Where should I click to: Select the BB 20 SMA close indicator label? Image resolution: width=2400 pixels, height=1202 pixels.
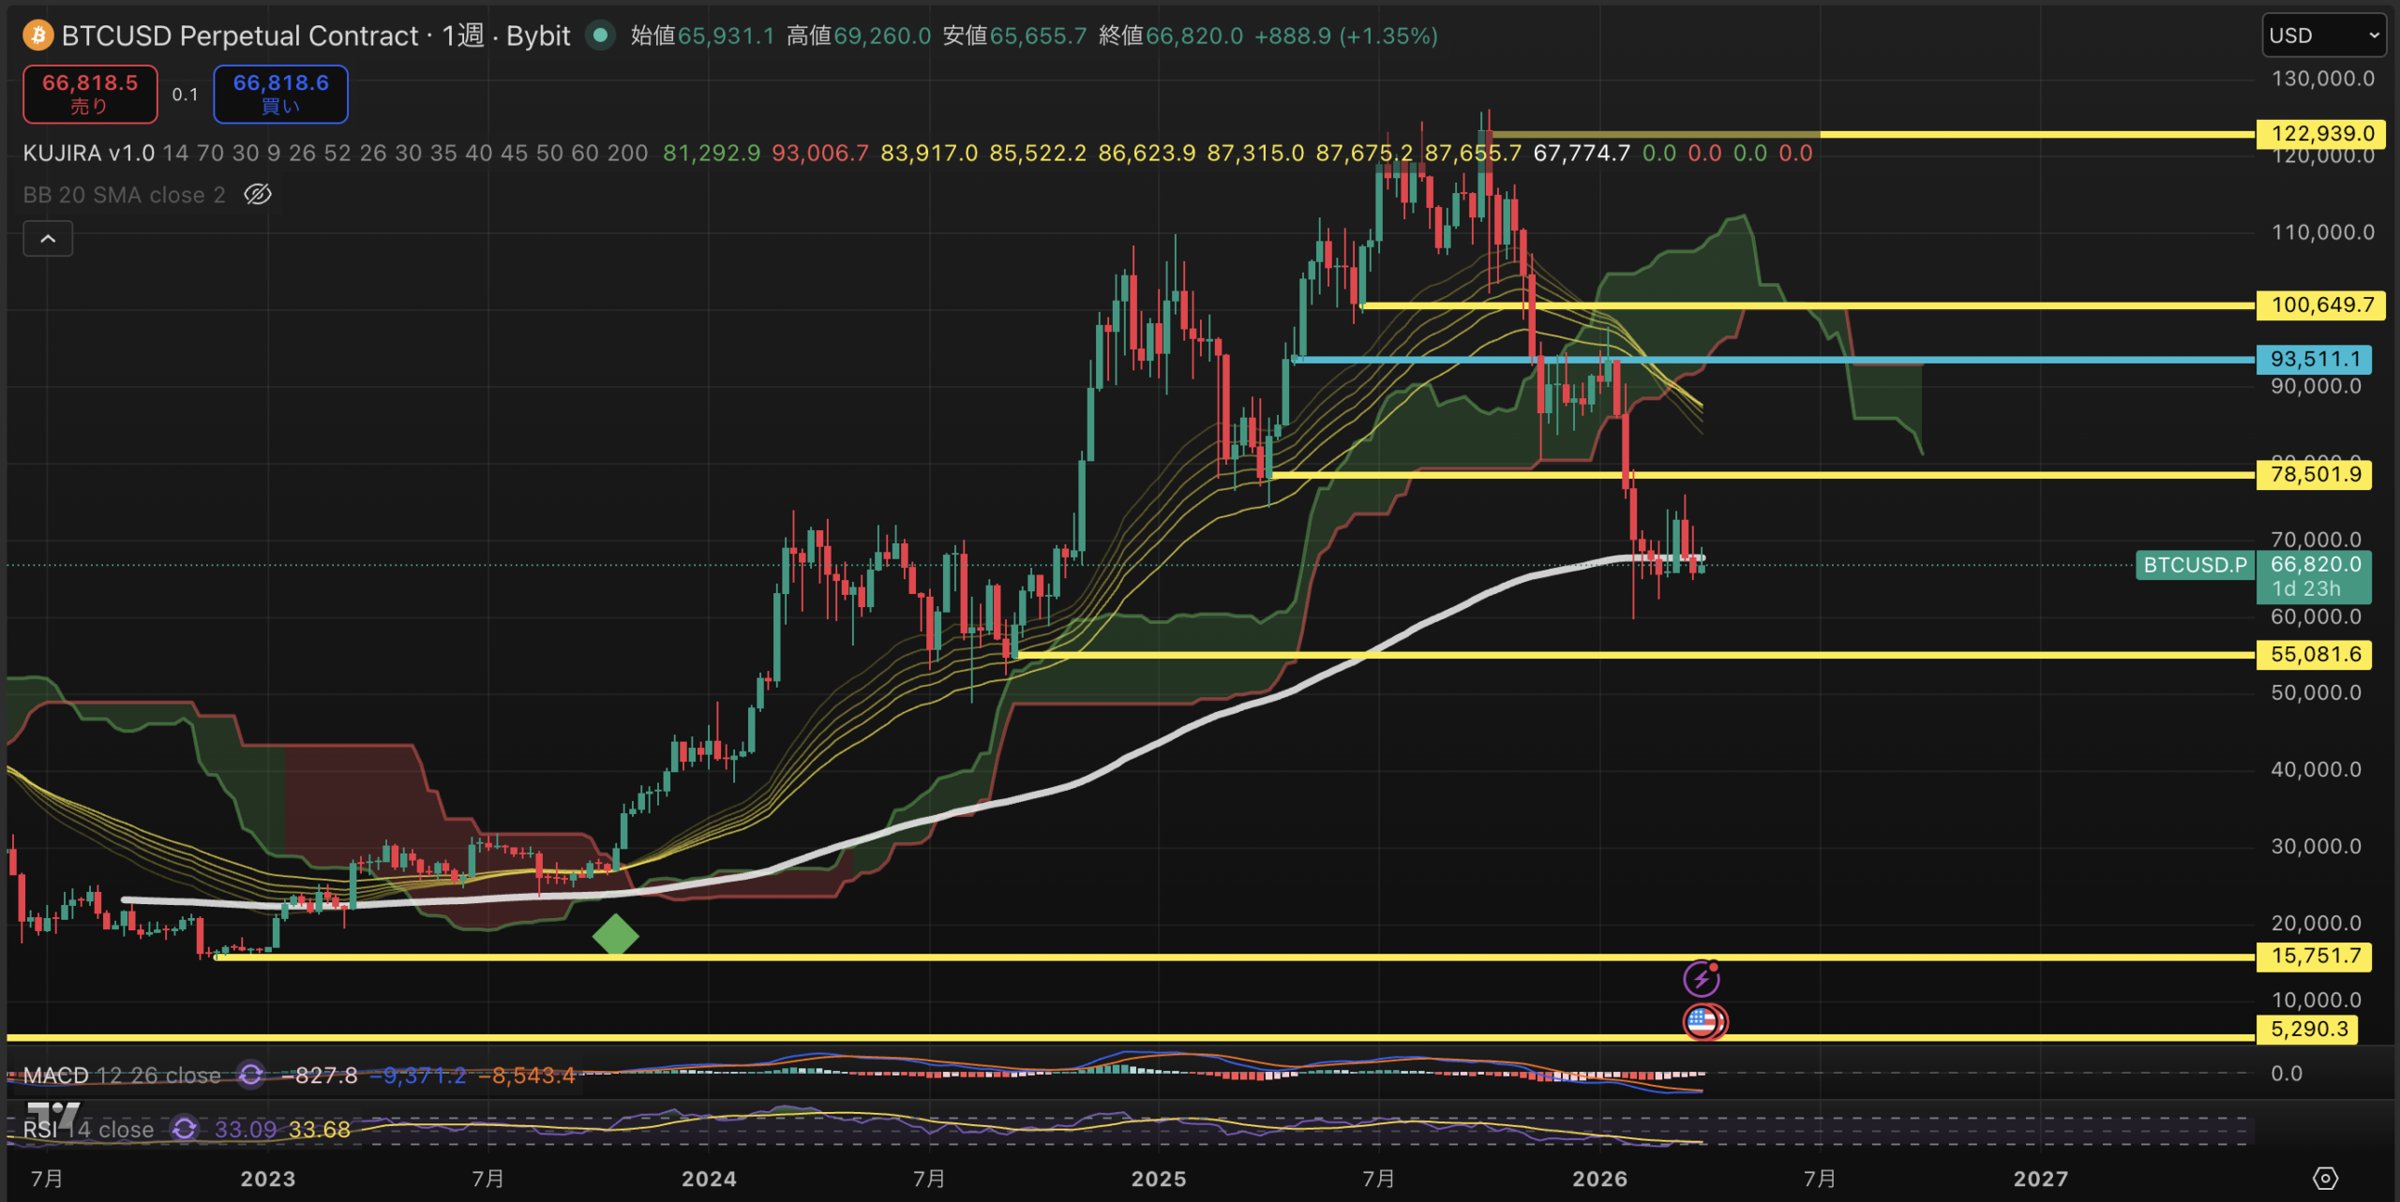click(x=124, y=195)
